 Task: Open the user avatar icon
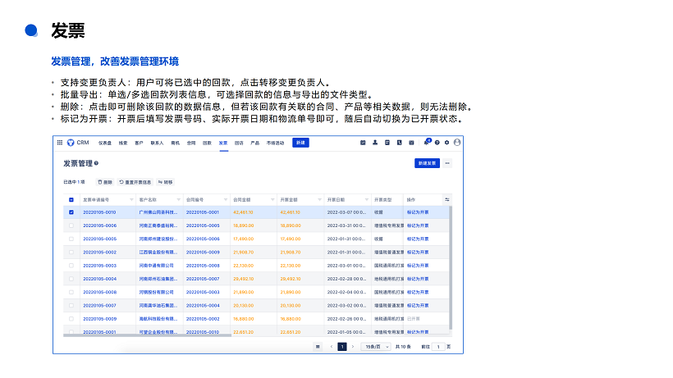457,143
